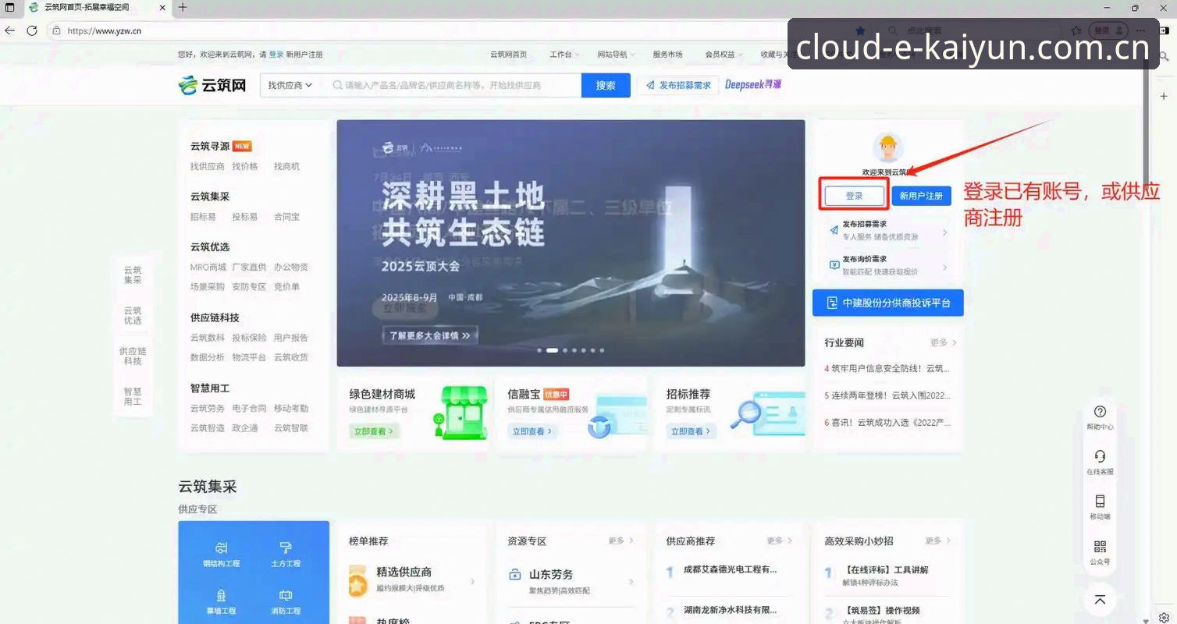The image size is (1177, 624).
Task: Focus the supplier search input field
Action: point(453,85)
